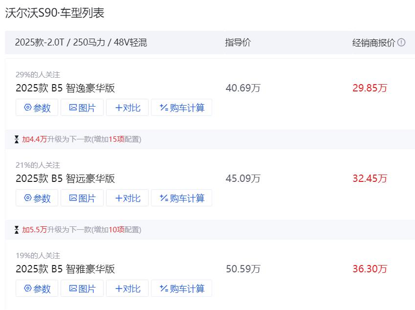Open 购车计算 for B5 智逸豪华版
Image resolution: width=415 pixels, height=310 pixels.
coord(181,108)
